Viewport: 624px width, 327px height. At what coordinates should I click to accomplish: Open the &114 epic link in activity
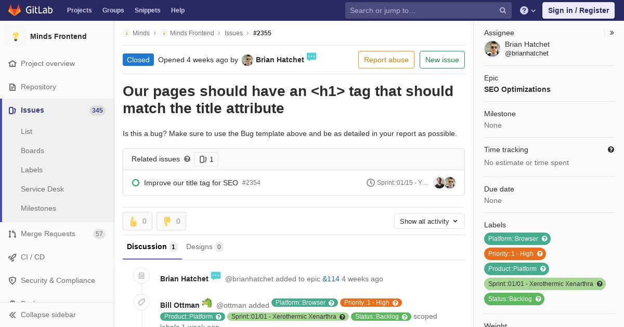[x=331, y=279]
